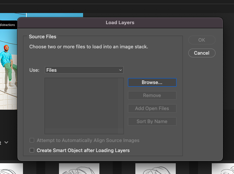The height and width of the screenshot is (174, 234).
Task: Click the Load Layers title bar
Action: (x=120, y=23)
